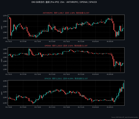Click the 2,200 price label on SpaceX axis
Screen dimensions: 139x119
point(5,97)
